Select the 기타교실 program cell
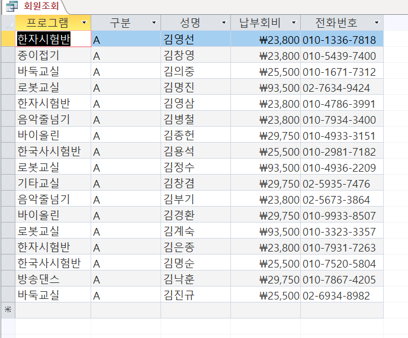408x338 pixels. (53, 184)
